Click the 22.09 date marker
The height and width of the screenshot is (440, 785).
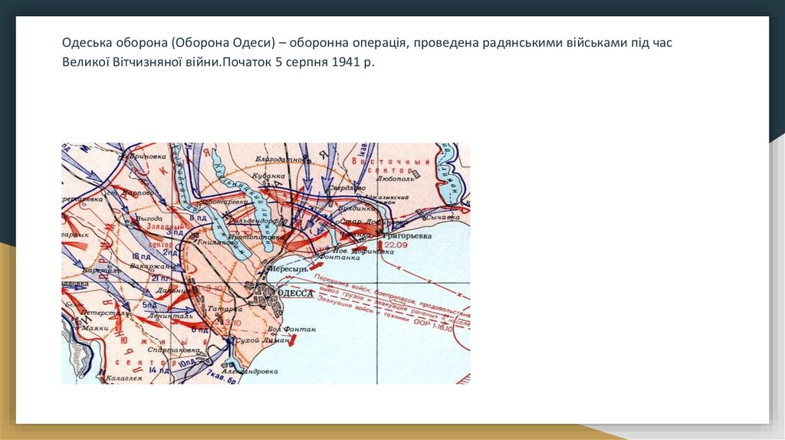[396, 246]
